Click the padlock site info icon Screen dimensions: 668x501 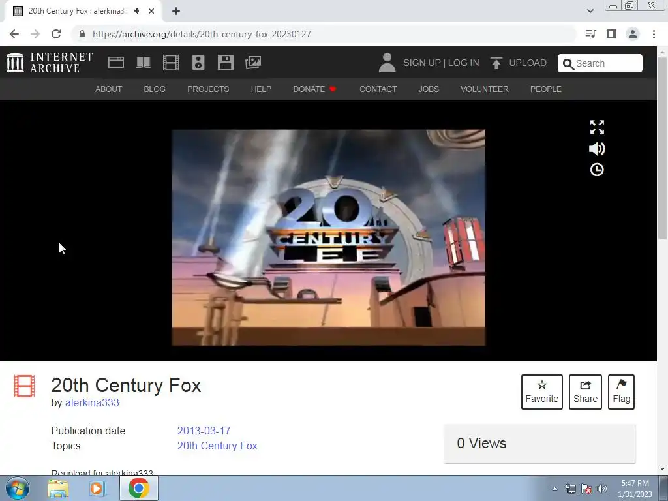[82, 34]
